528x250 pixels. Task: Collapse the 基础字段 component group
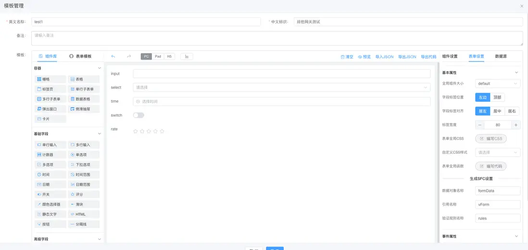coord(100,134)
